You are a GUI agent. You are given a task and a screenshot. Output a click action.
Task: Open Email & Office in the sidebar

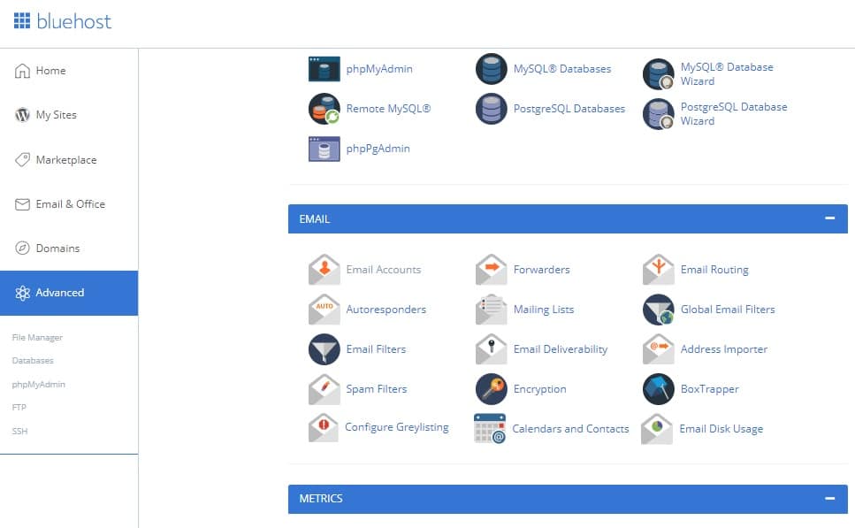point(69,204)
